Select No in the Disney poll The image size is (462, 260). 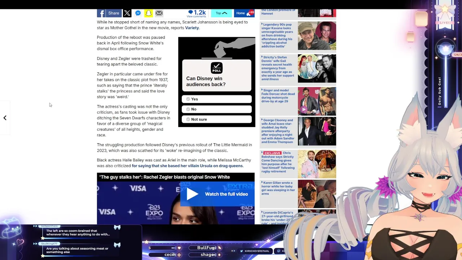pos(217,109)
